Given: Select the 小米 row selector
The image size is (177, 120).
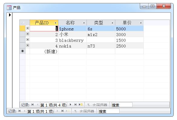Looking at the screenshot, I should [x=22, y=34].
